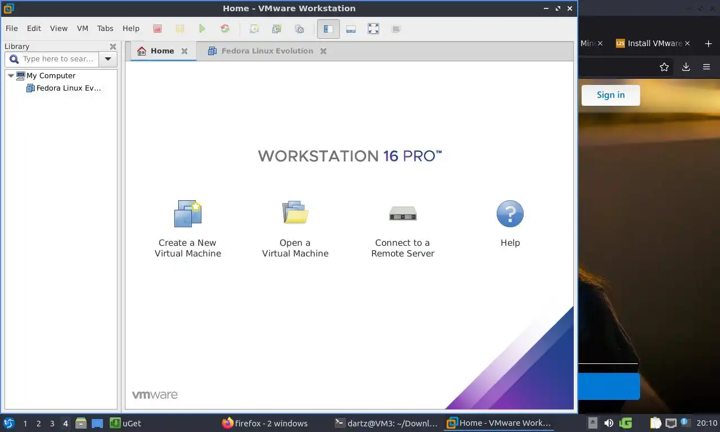Click the Fedora Linux Evolution VM icon in the Library tree
The height and width of the screenshot is (432, 720).
pos(30,88)
